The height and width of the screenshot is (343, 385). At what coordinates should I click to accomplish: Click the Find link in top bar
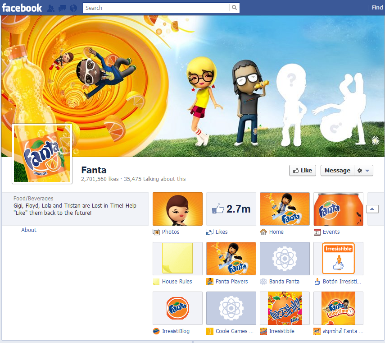coord(377,8)
